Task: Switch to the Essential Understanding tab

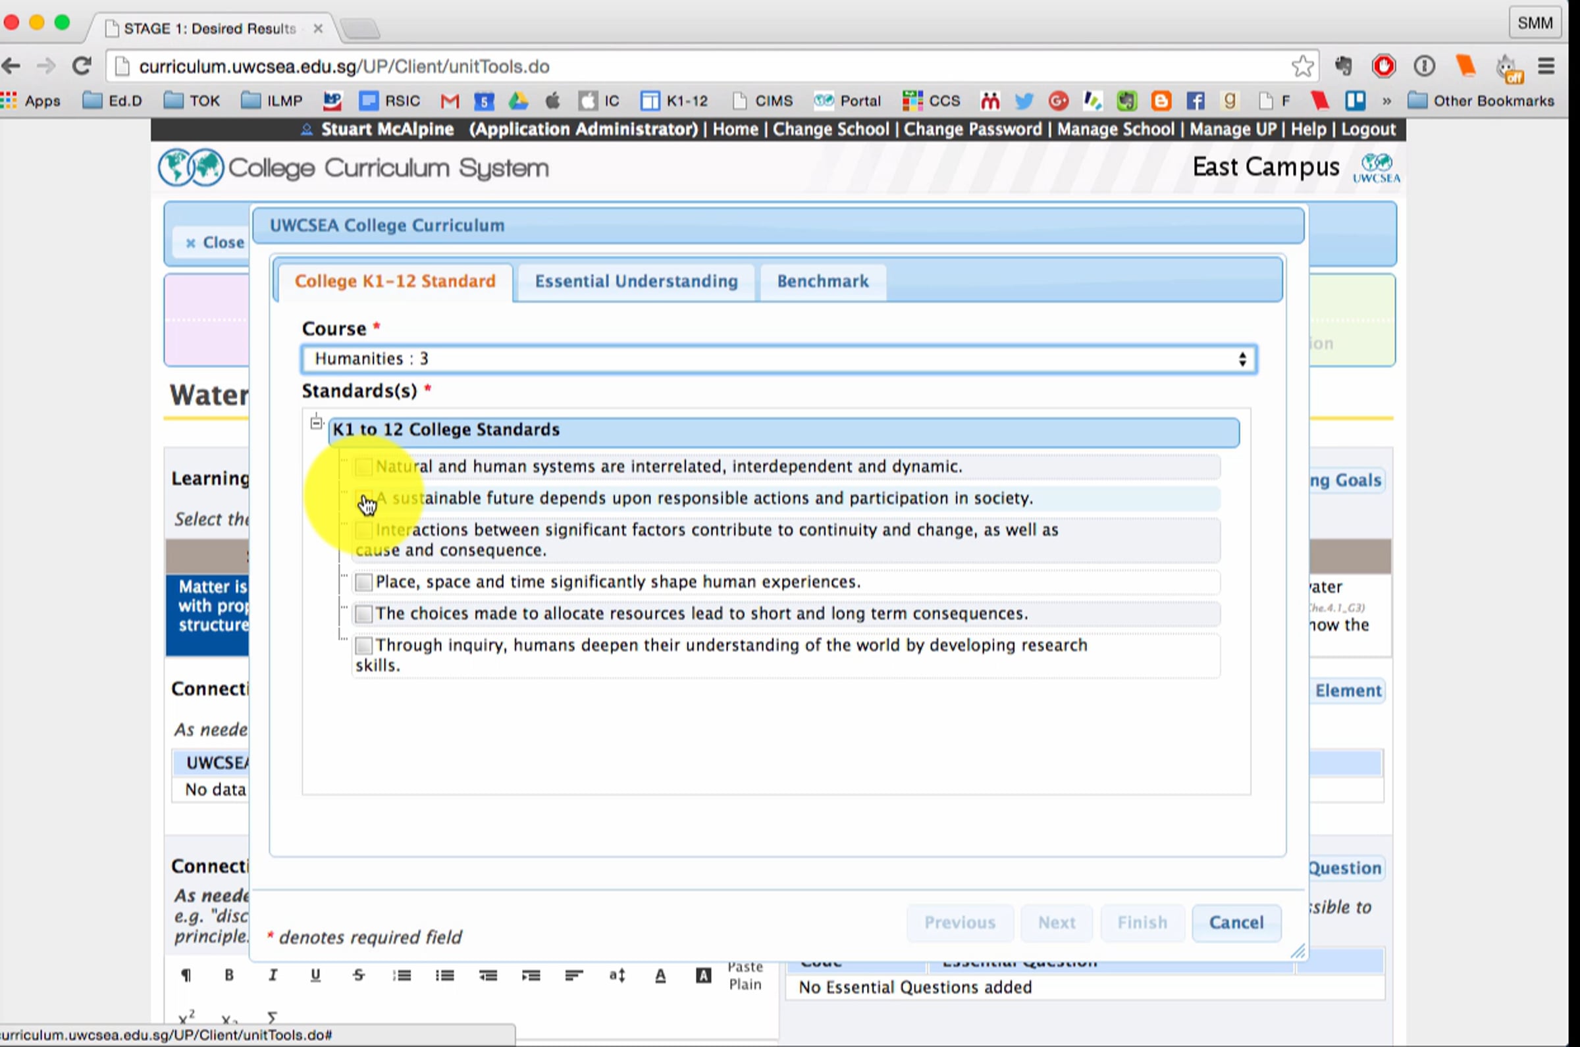Action: click(636, 281)
